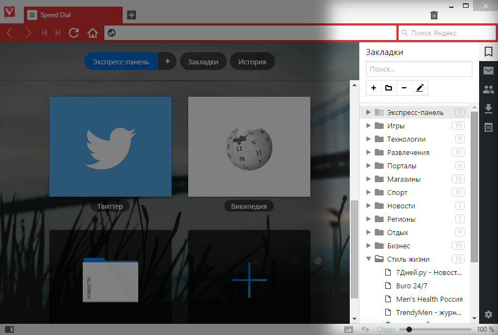Click the rewind navigation button
Image resolution: width=498 pixels, height=335 pixels.
pos(44,33)
